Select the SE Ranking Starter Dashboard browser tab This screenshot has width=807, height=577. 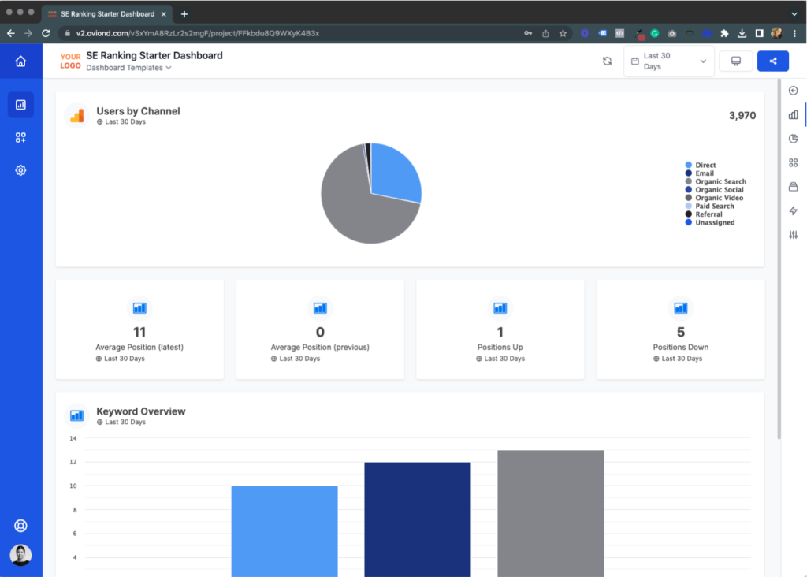click(107, 14)
